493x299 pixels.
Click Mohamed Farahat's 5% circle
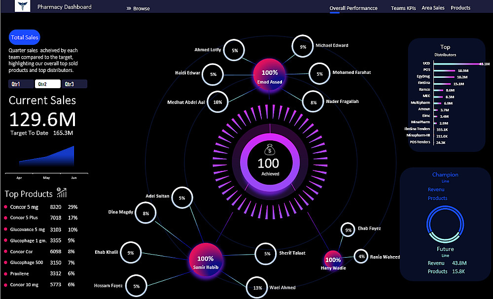click(319, 74)
